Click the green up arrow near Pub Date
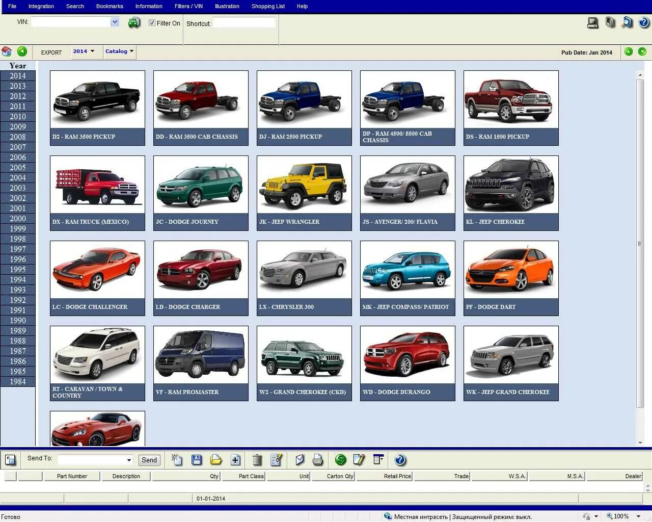The image size is (652, 522). pyautogui.click(x=629, y=51)
